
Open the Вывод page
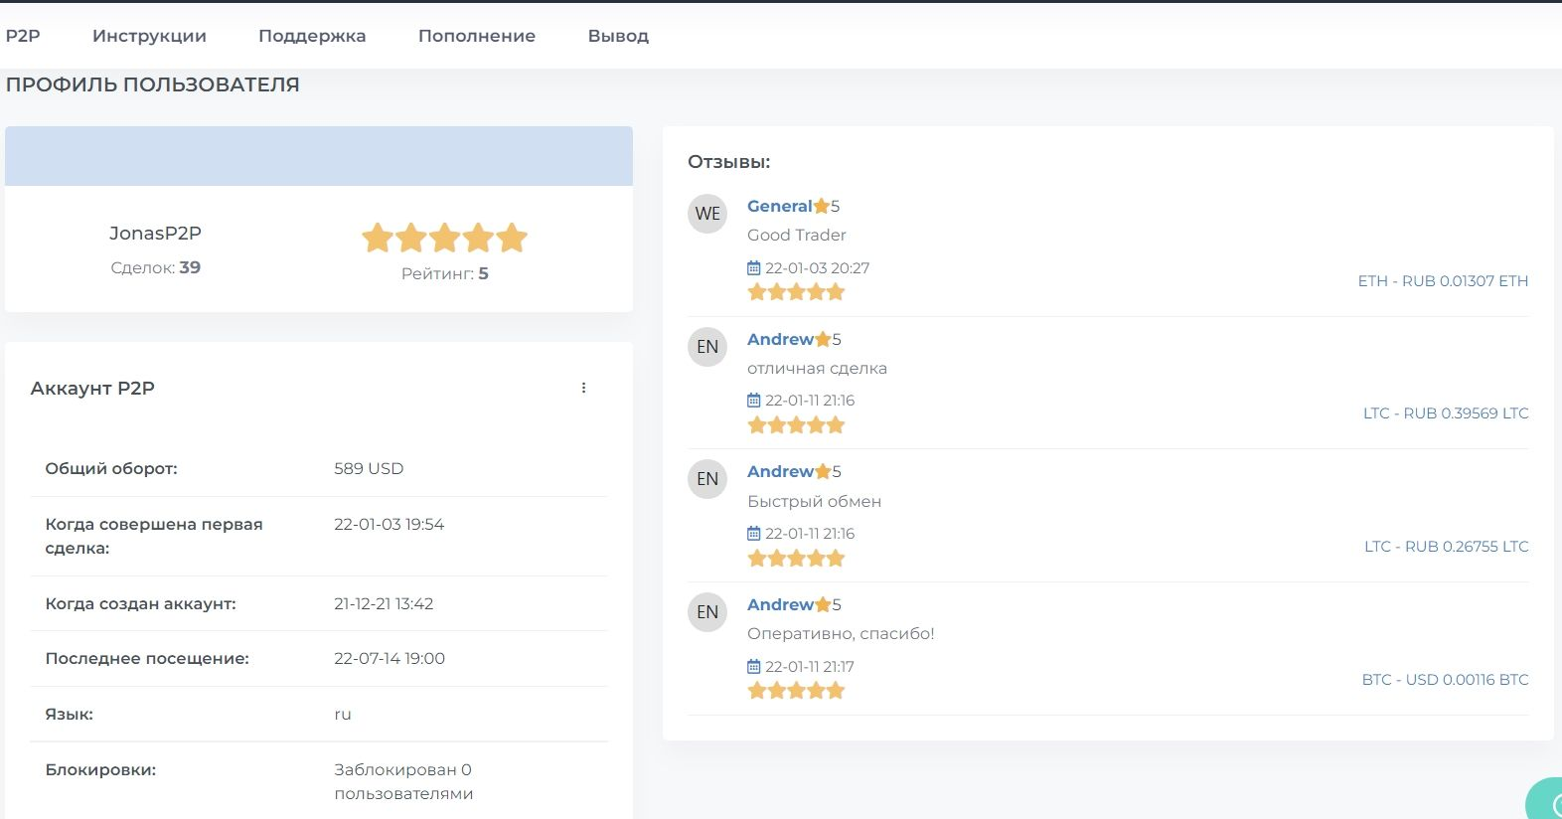click(618, 36)
